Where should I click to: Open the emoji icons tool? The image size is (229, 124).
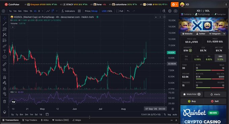click(x=4, y=57)
